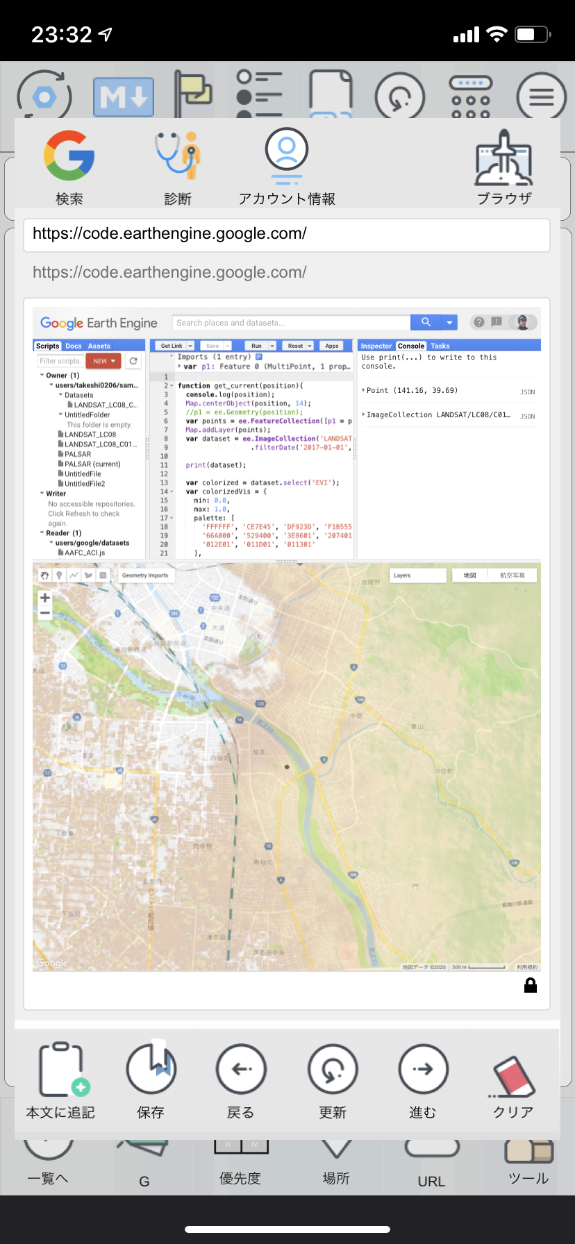Switch to the Assets tab

click(x=99, y=346)
